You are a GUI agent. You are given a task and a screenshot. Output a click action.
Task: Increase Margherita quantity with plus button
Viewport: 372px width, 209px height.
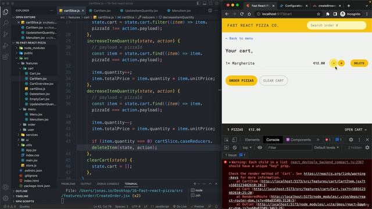(x=341, y=63)
